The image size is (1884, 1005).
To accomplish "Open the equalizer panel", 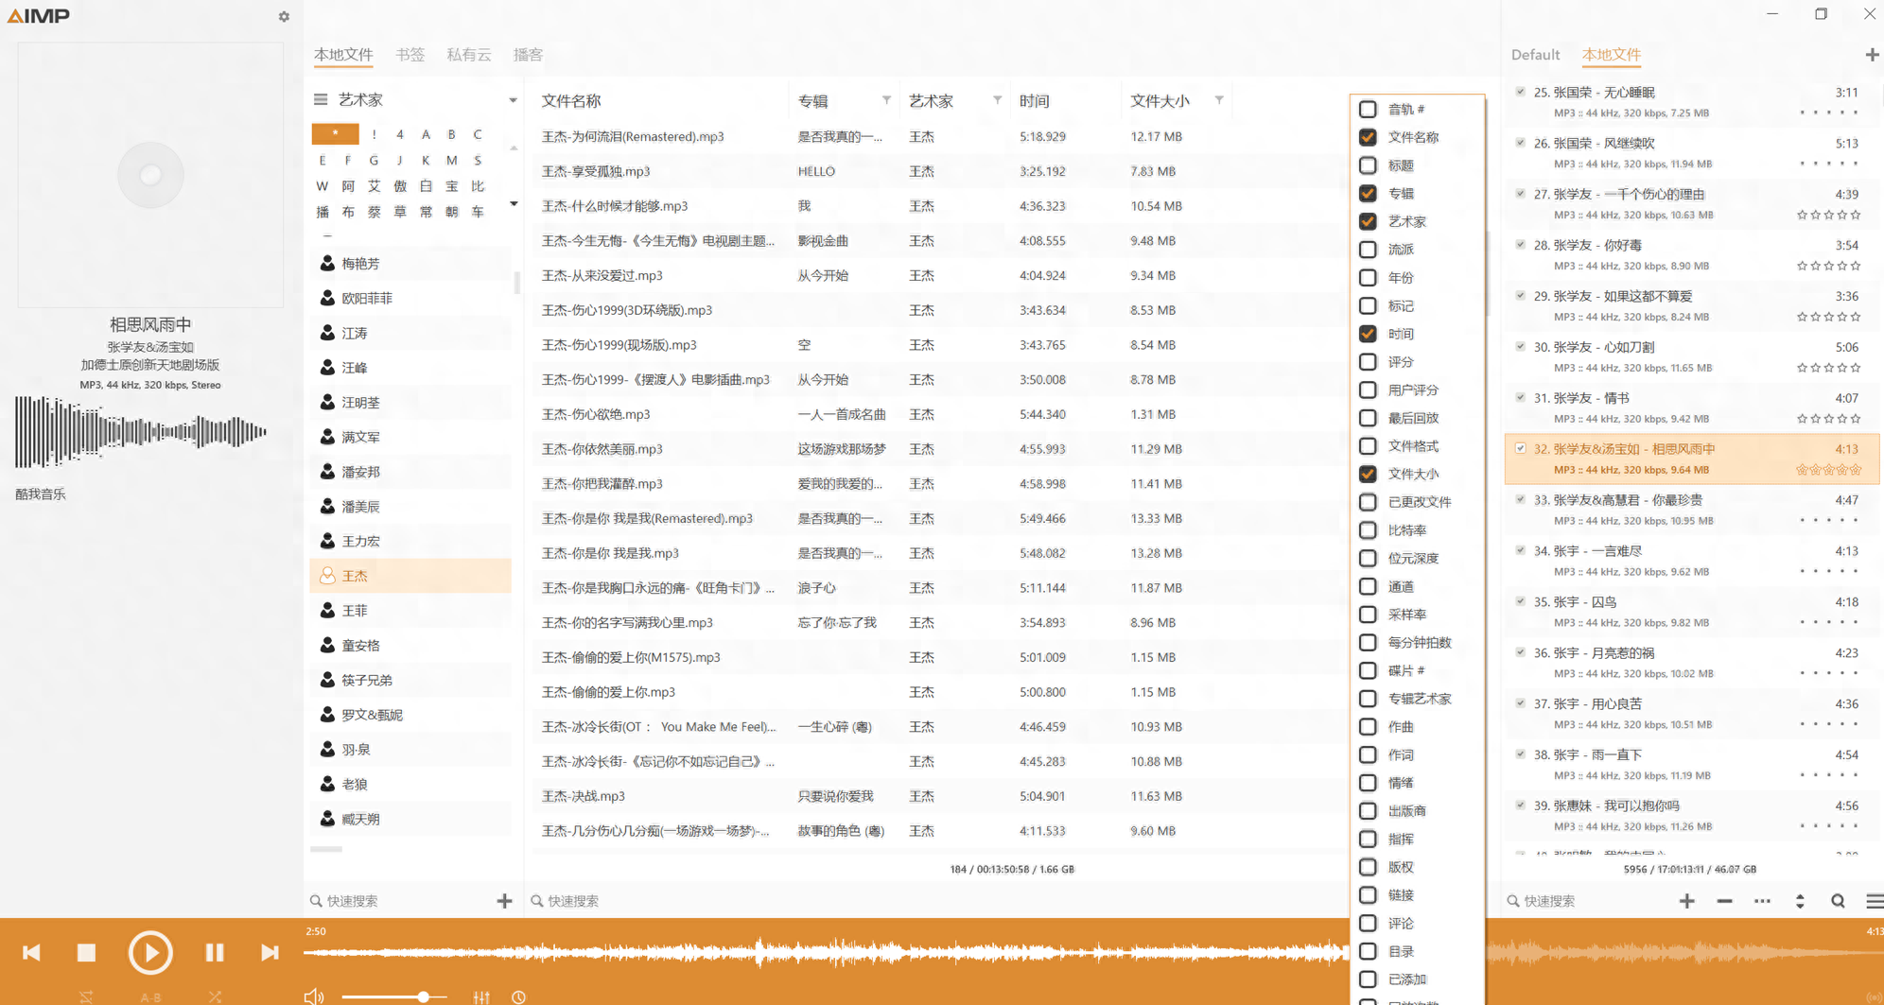I will coord(482,996).
